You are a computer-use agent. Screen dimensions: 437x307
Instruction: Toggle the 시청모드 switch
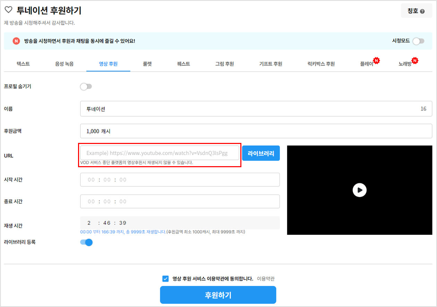[x=418, y=41]
